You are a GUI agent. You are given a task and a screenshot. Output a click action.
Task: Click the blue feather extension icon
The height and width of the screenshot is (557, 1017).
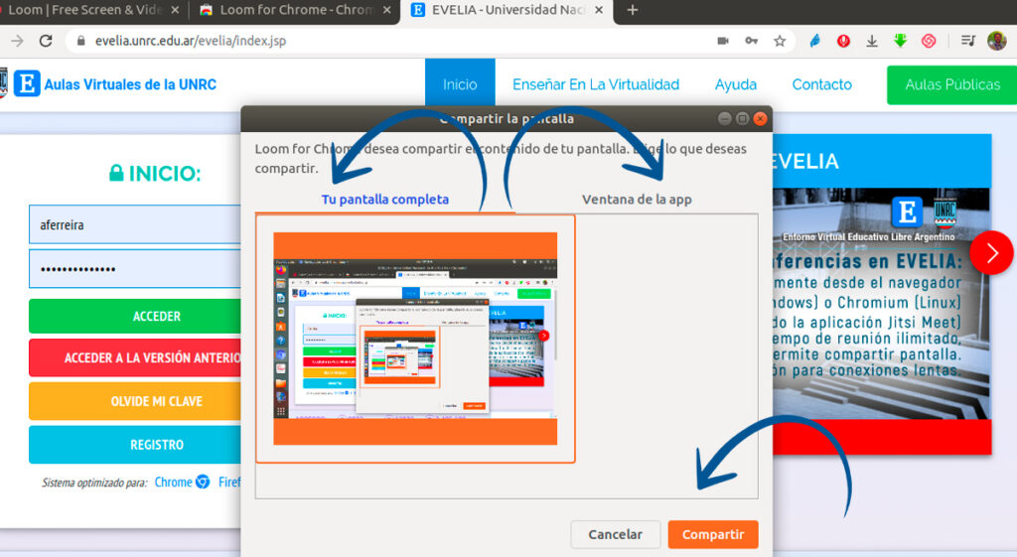coord(814,41)
